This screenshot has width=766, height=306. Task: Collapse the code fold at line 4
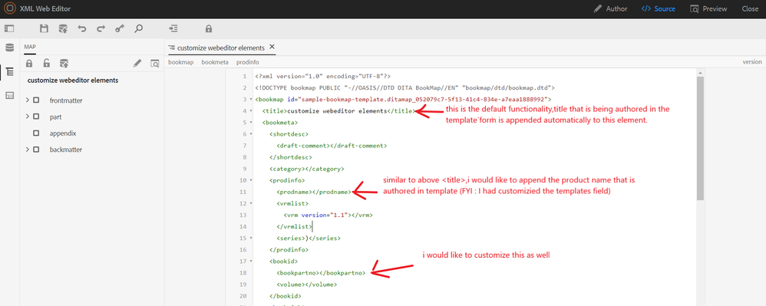pos(251,110)
